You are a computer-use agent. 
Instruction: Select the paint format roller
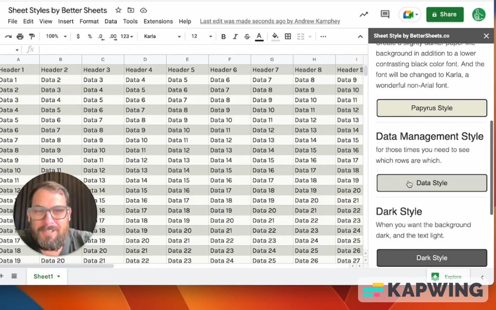tap(32, 36)
